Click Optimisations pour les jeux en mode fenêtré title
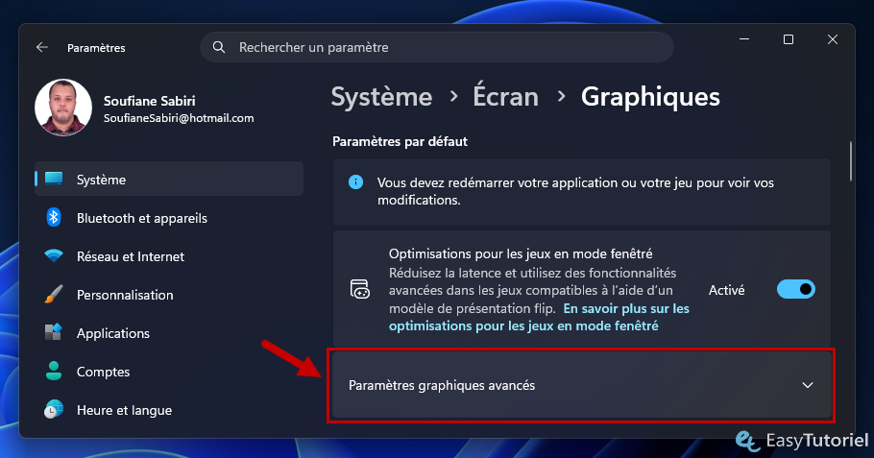This screenshot has height=458, width=874. coord(521,254)
